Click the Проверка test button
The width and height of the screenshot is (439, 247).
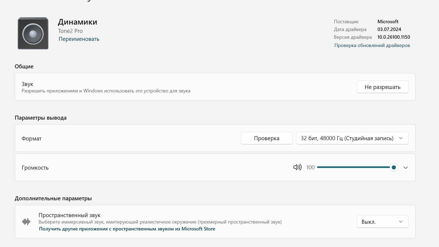coord(267,138)
